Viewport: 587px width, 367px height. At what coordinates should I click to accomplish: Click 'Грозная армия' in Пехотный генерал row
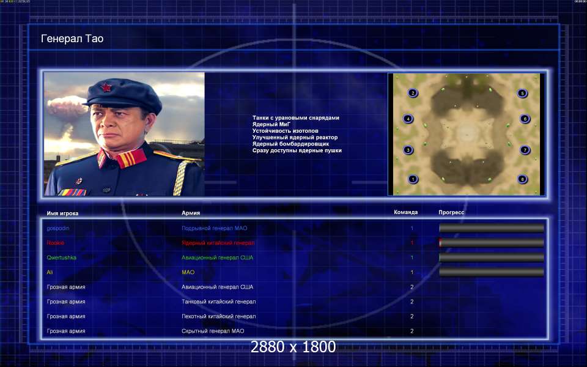66,316
